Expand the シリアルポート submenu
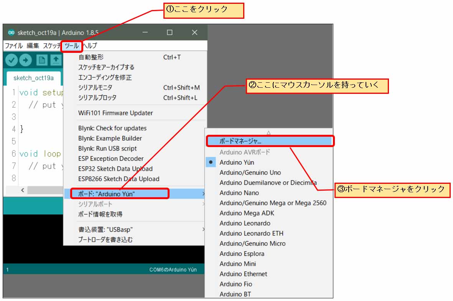Screen dimensions: 453x301 pyautogui.click(x=134, y=204)
